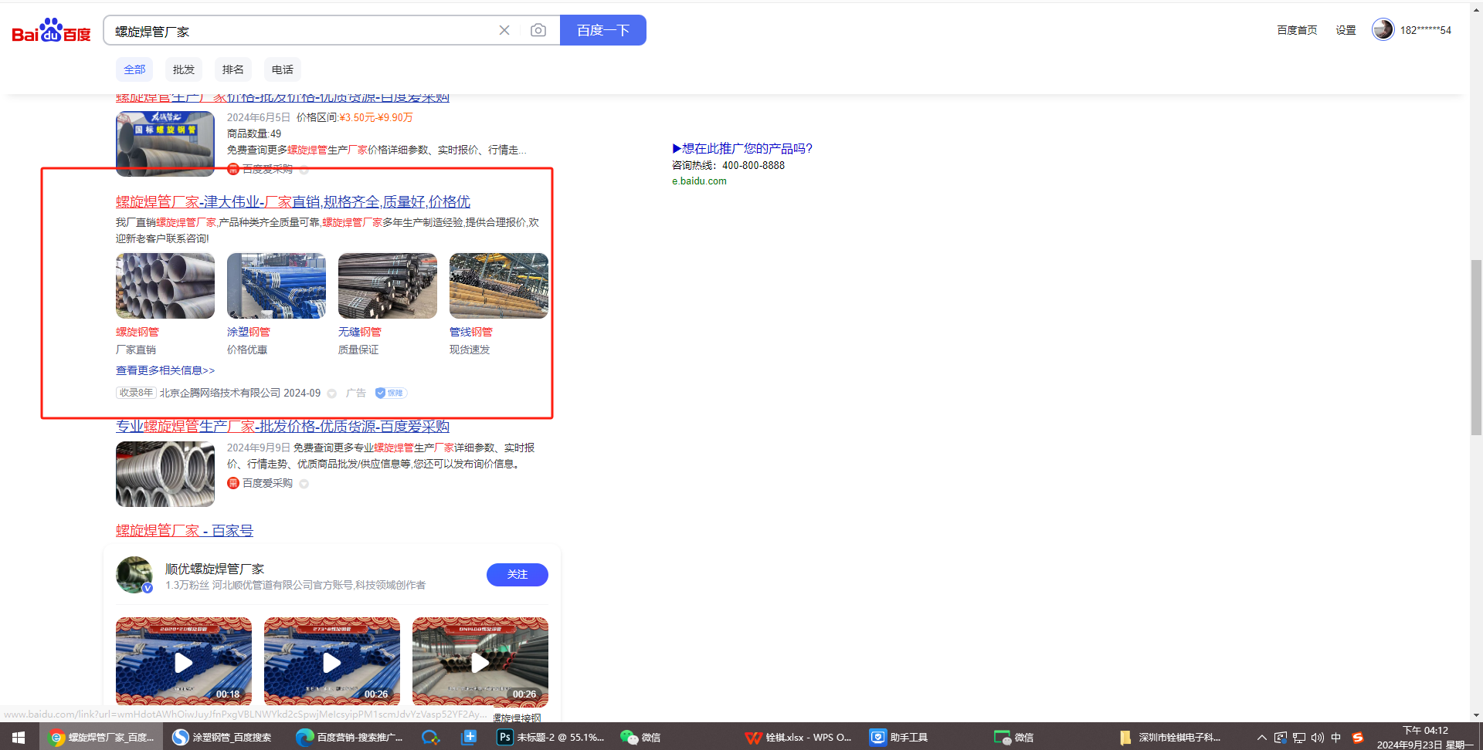Open the 涂塑钢管 product image

(277, 285)
